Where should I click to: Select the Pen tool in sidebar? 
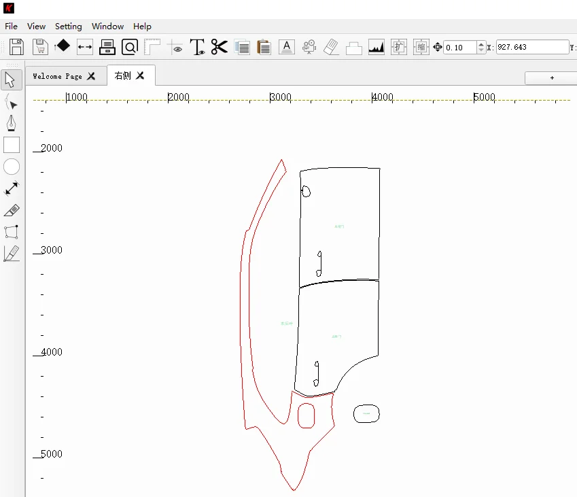(12, 123)
